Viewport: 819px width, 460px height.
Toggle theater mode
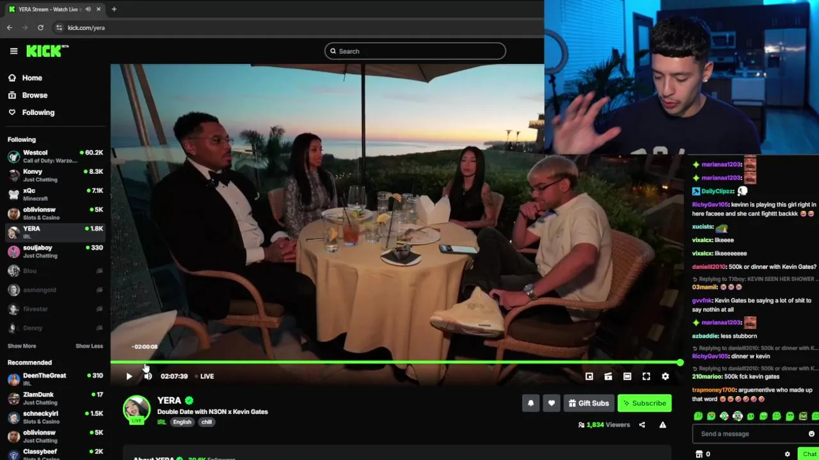(x=627, y=376)
